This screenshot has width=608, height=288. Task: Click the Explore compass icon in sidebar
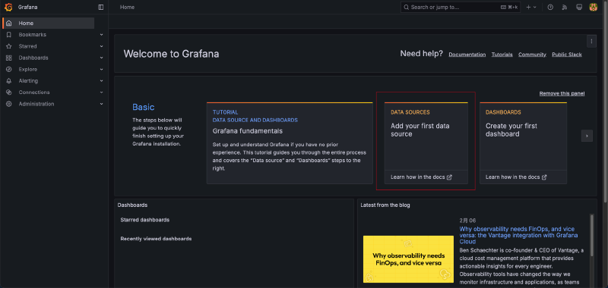pos(9,70)
